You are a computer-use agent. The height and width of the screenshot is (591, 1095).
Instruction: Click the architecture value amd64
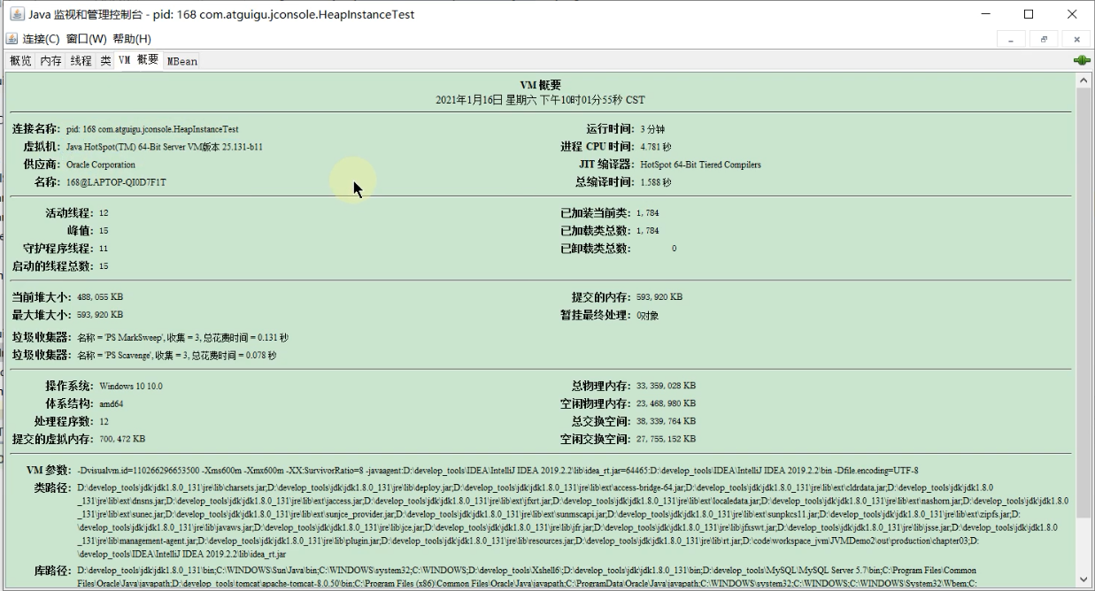click(111, 403)
